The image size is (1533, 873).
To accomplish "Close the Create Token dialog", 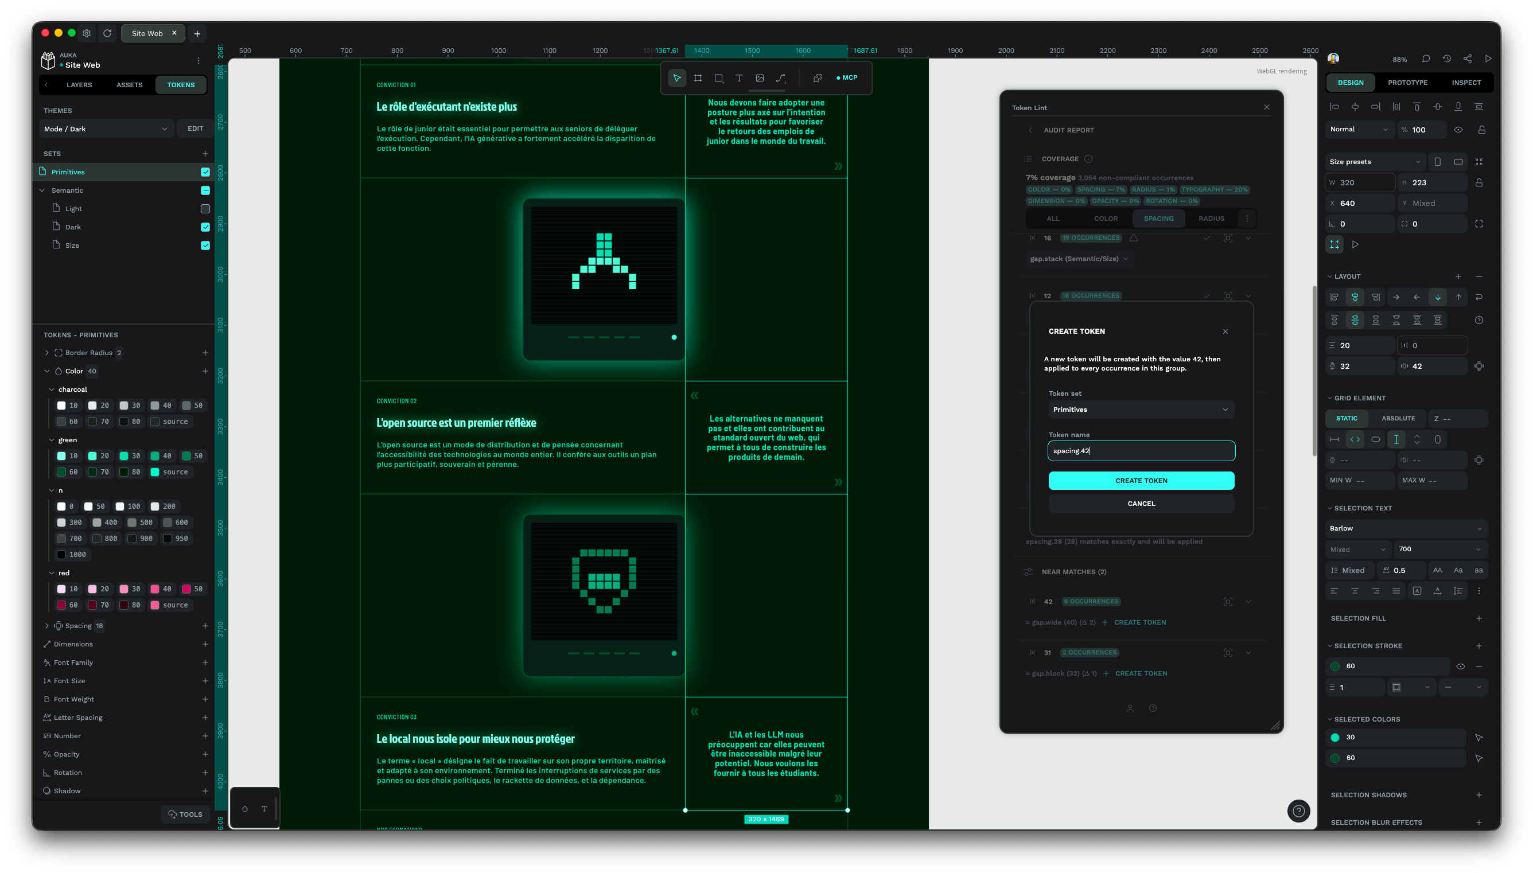I will point(1225,332).
